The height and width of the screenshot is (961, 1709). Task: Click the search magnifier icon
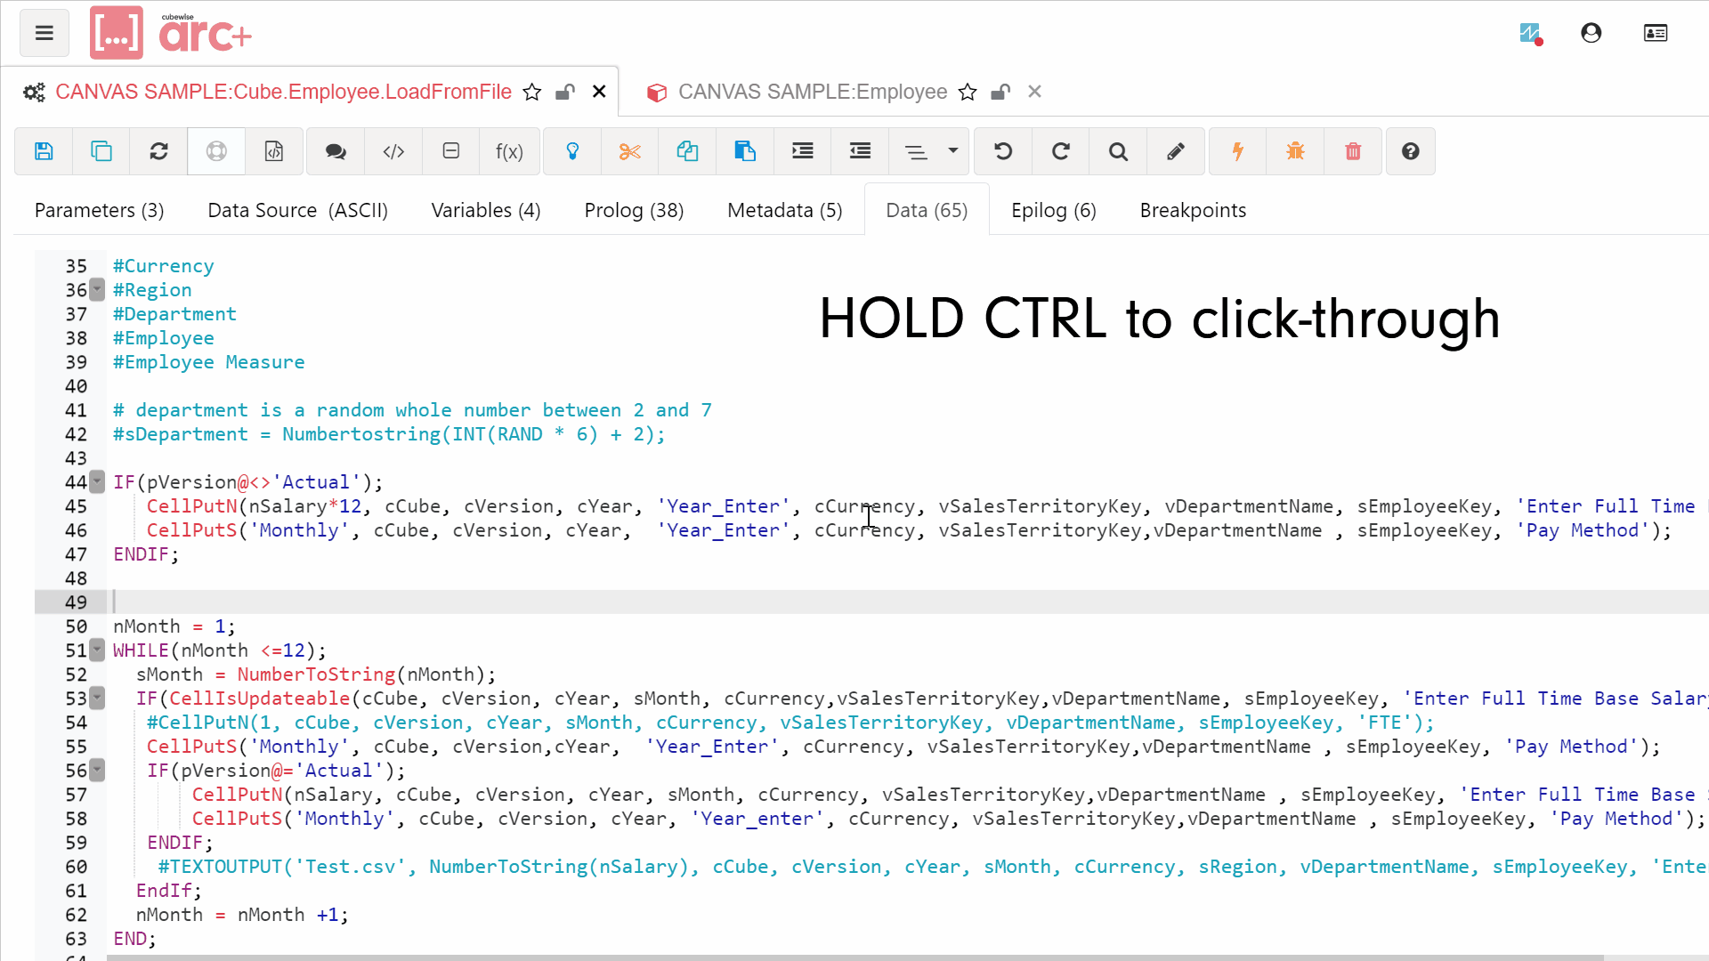click(1118, 151)
